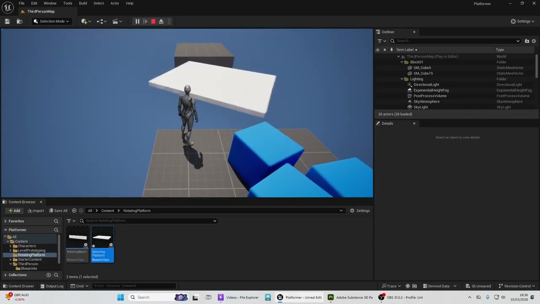Open the Selection Mode dropdown
Viewport: 540px width, 304px height.
(51, 21)
